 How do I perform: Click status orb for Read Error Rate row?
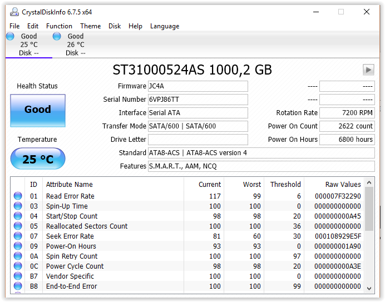pyautogui.click(x=18, y=196)
